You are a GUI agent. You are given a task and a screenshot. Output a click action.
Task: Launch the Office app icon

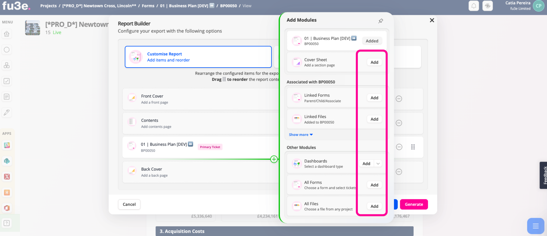tap(7, 208)
